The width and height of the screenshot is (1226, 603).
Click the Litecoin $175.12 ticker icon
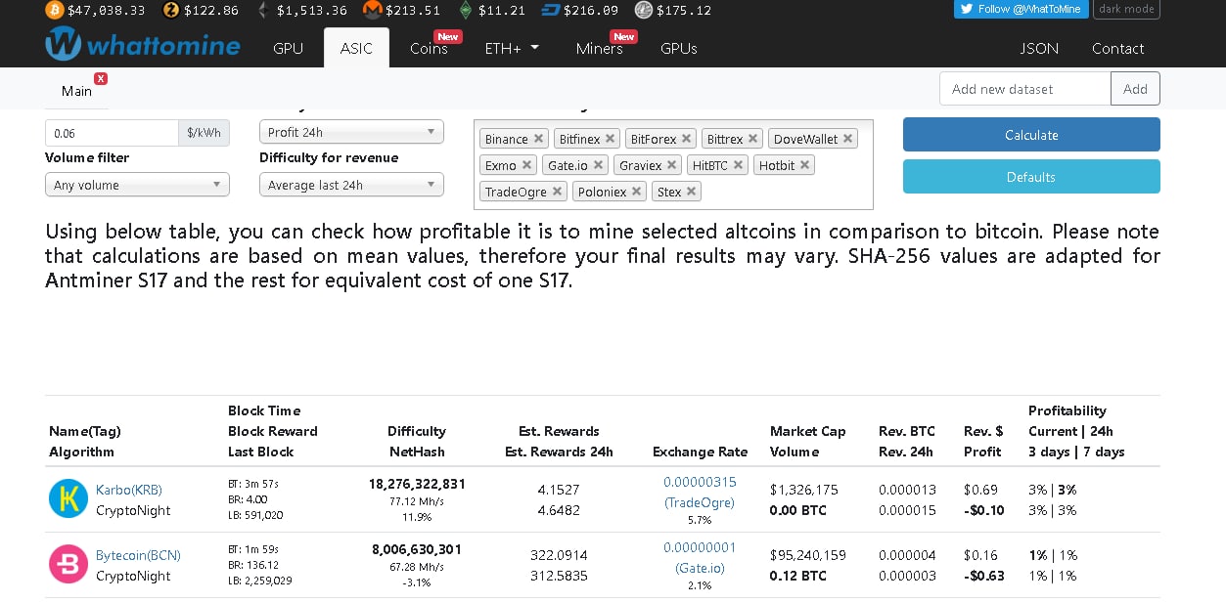pos(643,10)
